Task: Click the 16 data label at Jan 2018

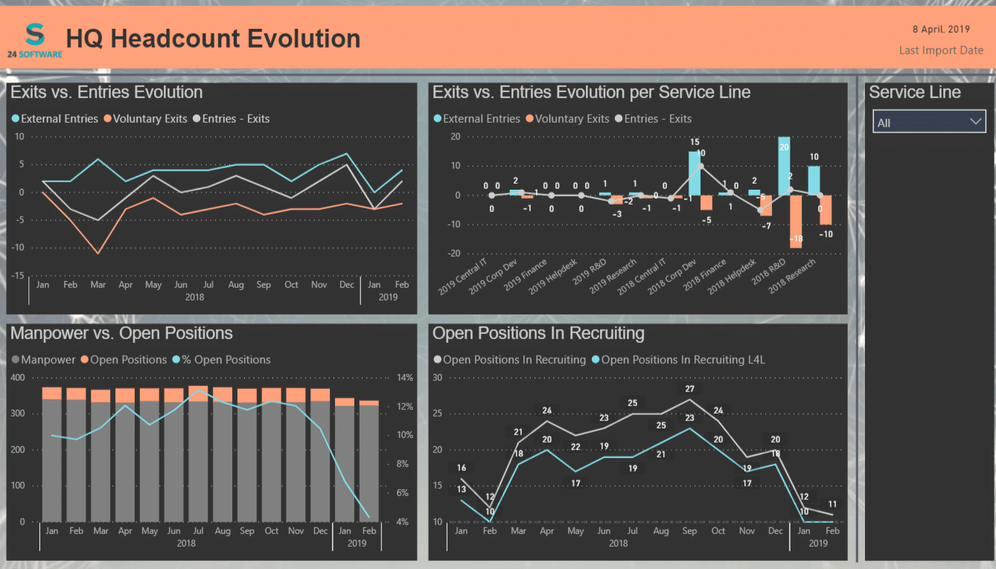Action: point(462,468)
